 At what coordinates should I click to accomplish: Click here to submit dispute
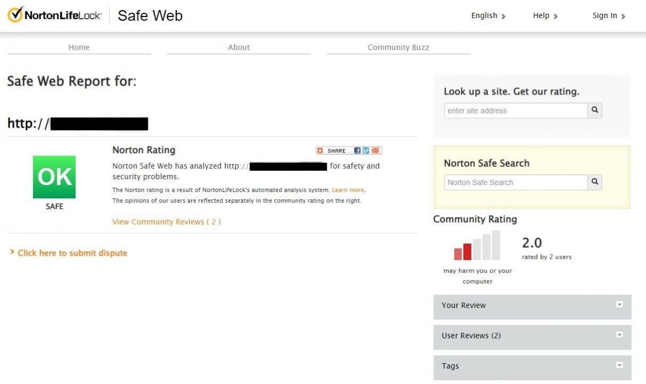[72, 252]
